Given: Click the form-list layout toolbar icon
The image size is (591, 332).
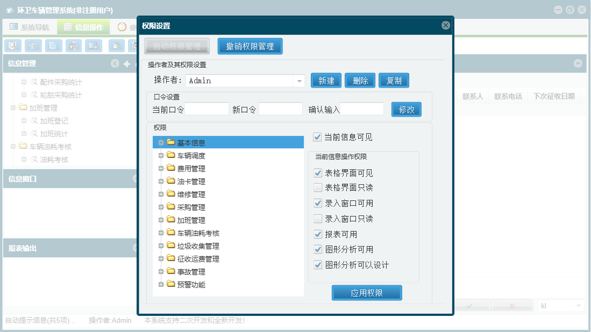Looking at the screenshot, I should tap(33, 46).
